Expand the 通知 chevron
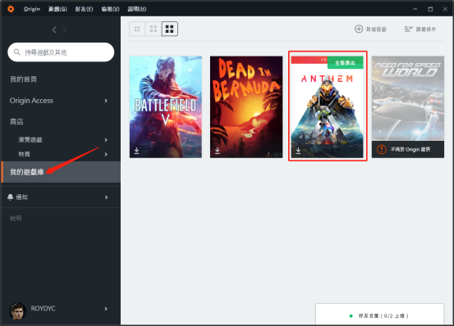Viewport: 454px width, 326px height. (106, 197)
